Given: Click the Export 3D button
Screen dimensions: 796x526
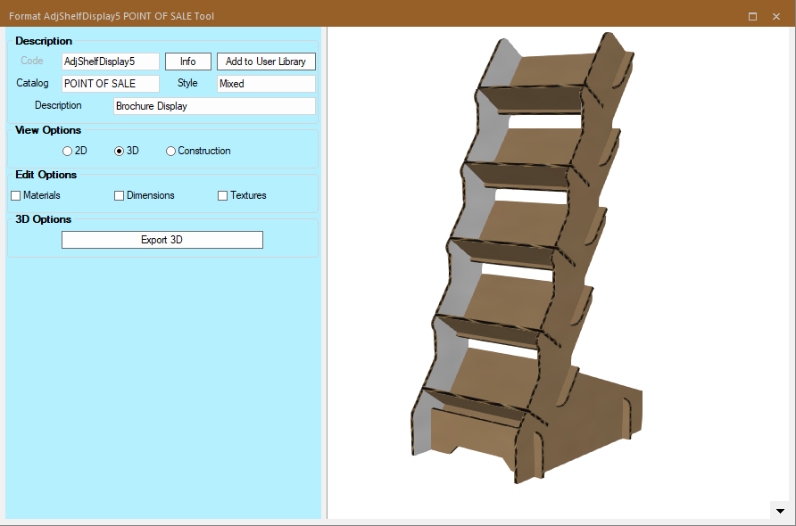Looking at the screenshot, I should [162, 240].
